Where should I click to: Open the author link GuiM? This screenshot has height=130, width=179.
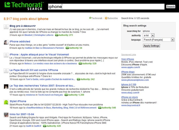29,126
